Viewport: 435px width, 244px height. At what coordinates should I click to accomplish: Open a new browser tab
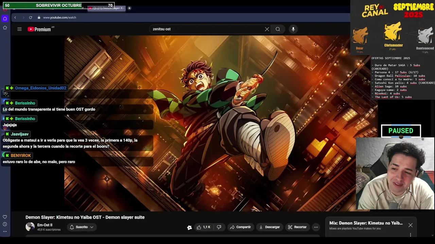click(129, 8)
